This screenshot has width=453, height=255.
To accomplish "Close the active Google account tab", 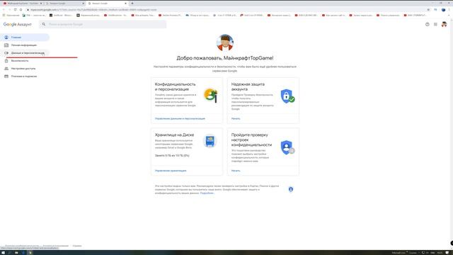I will 126,3.
